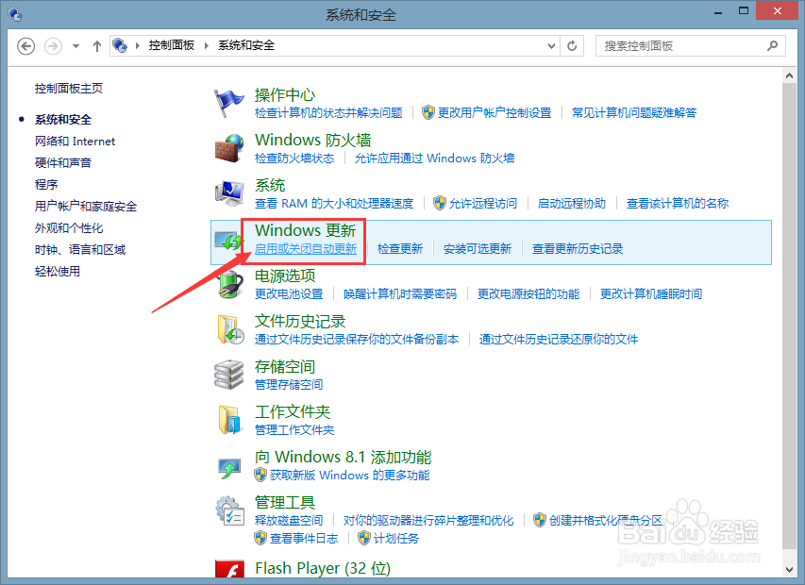Select 网络和 Internet in the sidebar
This screenshot has width=805, height=585.
click(75, 142)
